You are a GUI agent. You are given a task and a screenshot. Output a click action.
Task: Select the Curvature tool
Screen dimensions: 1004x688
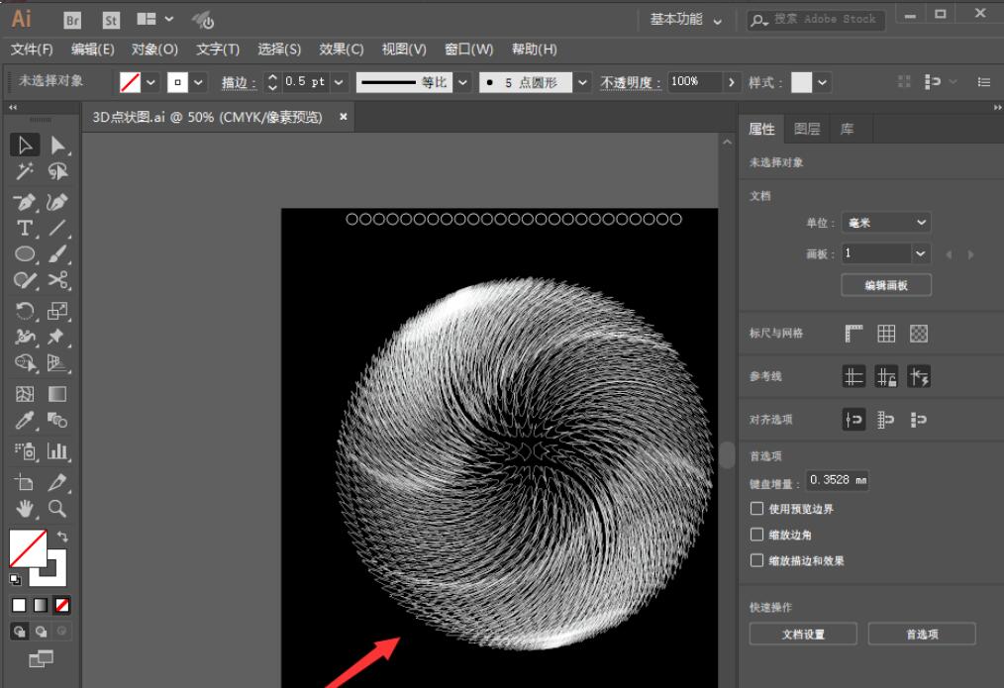click(57, 202)
